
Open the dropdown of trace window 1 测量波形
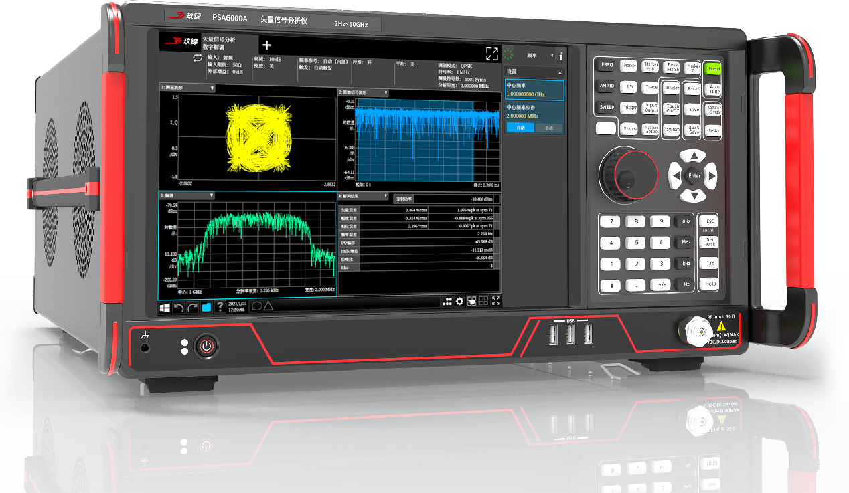212,88
